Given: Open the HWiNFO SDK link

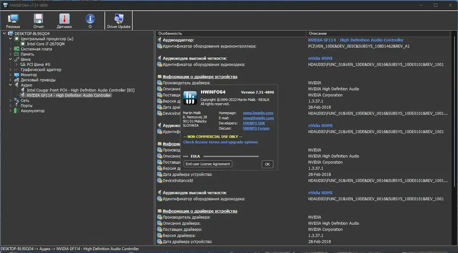Looking at the screenshot, I should pos(254,123).
